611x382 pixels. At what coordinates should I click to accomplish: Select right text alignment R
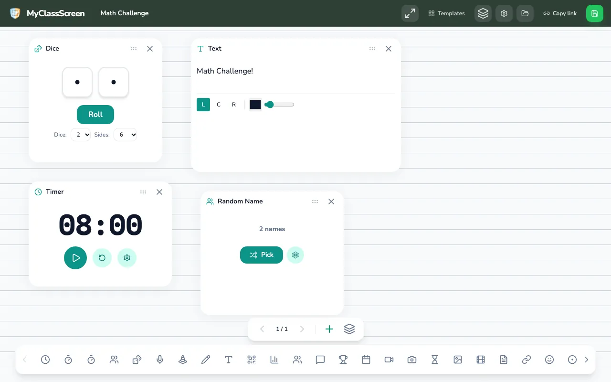click(234, 105)
